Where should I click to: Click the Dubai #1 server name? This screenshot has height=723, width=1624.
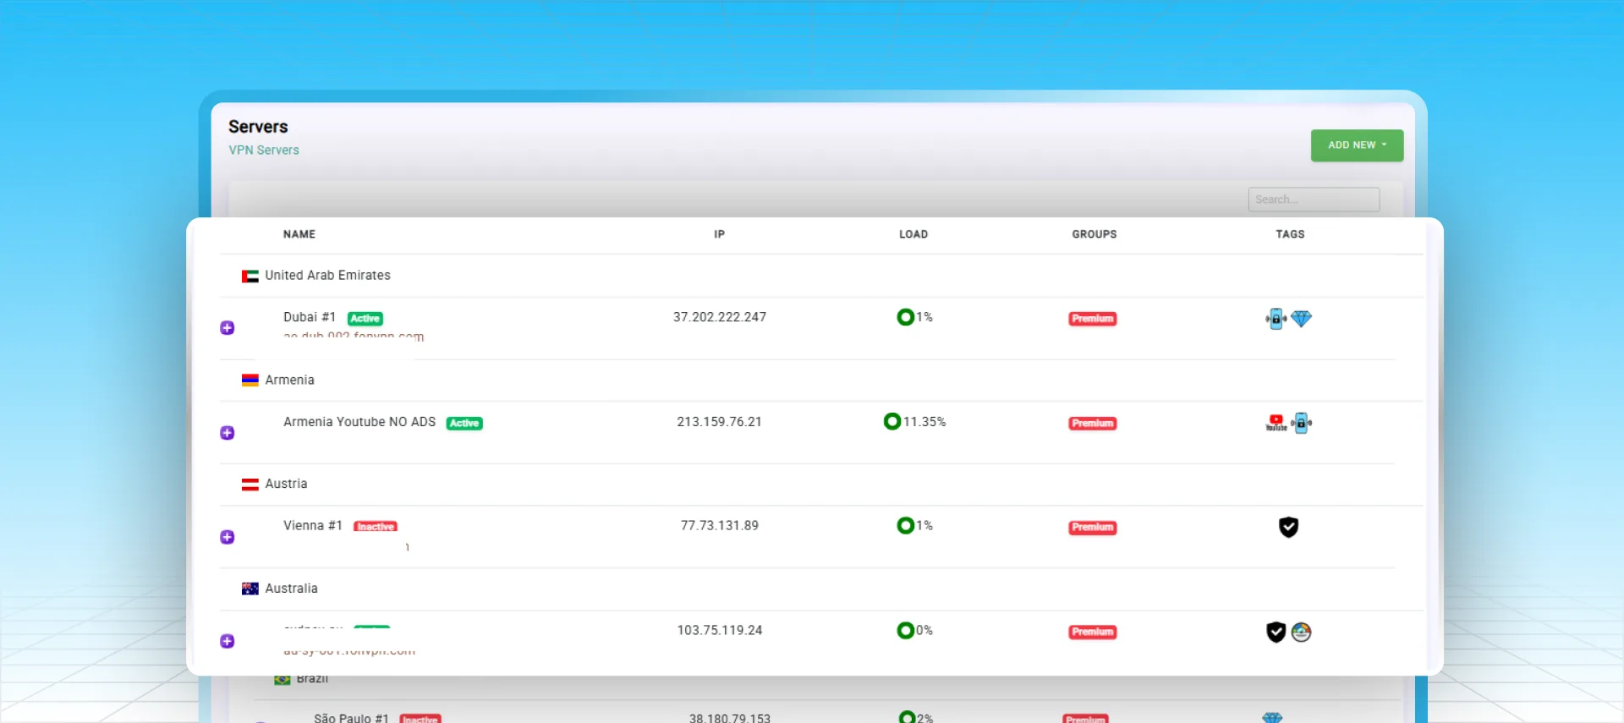(x=310, y=317)
